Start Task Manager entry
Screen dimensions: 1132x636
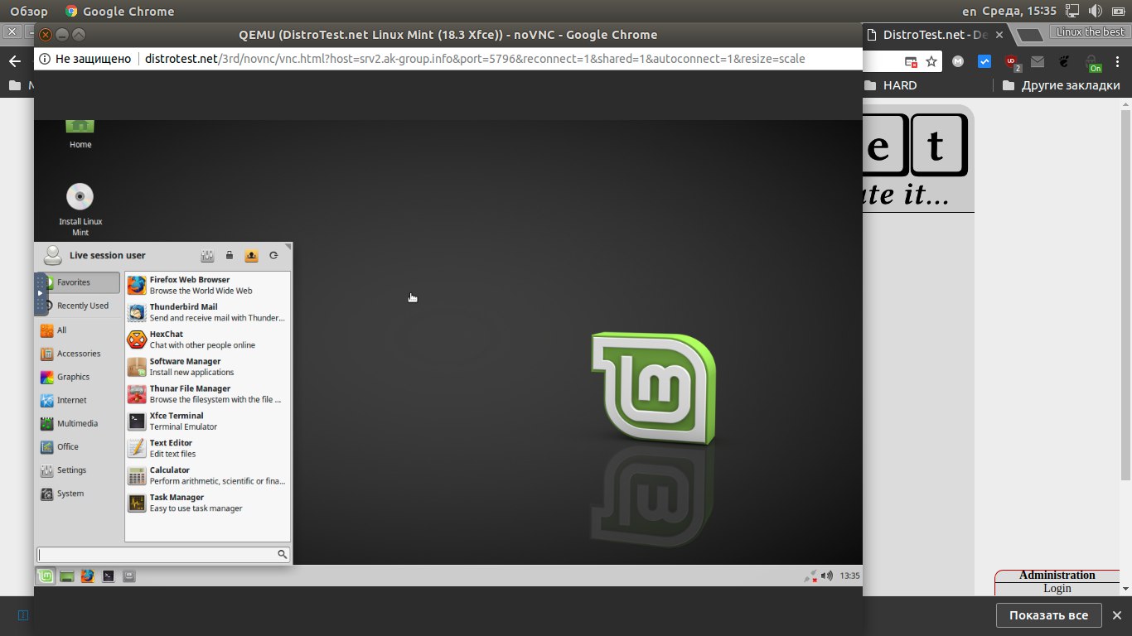pos(207,503)
